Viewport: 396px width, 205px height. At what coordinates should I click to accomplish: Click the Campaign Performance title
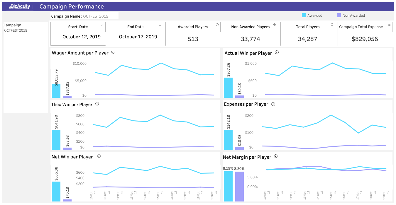click(x=72, y=6)
